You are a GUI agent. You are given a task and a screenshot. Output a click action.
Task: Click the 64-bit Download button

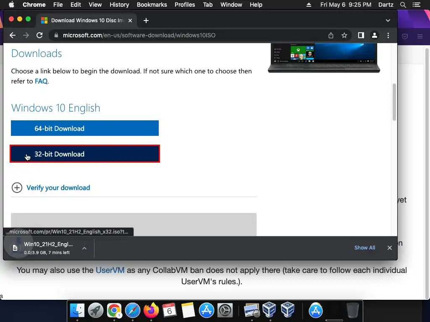pos(85,128)
